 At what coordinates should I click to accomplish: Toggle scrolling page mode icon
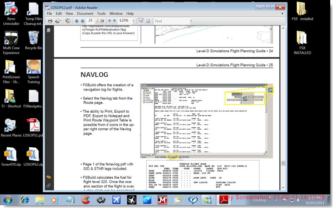tap(141, 21)
